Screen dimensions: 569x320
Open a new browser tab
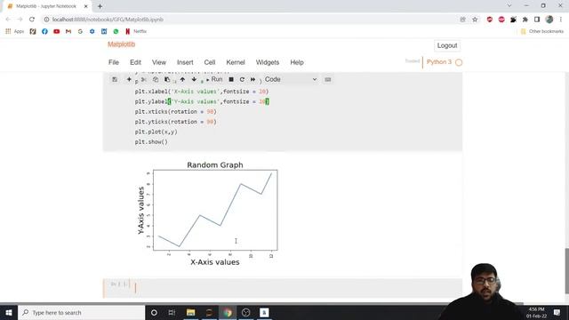pyautogui.click(x=100, y=6)
